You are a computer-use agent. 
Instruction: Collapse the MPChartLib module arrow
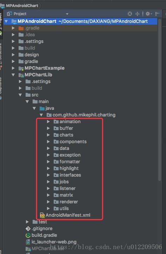(x=13, y=75)
